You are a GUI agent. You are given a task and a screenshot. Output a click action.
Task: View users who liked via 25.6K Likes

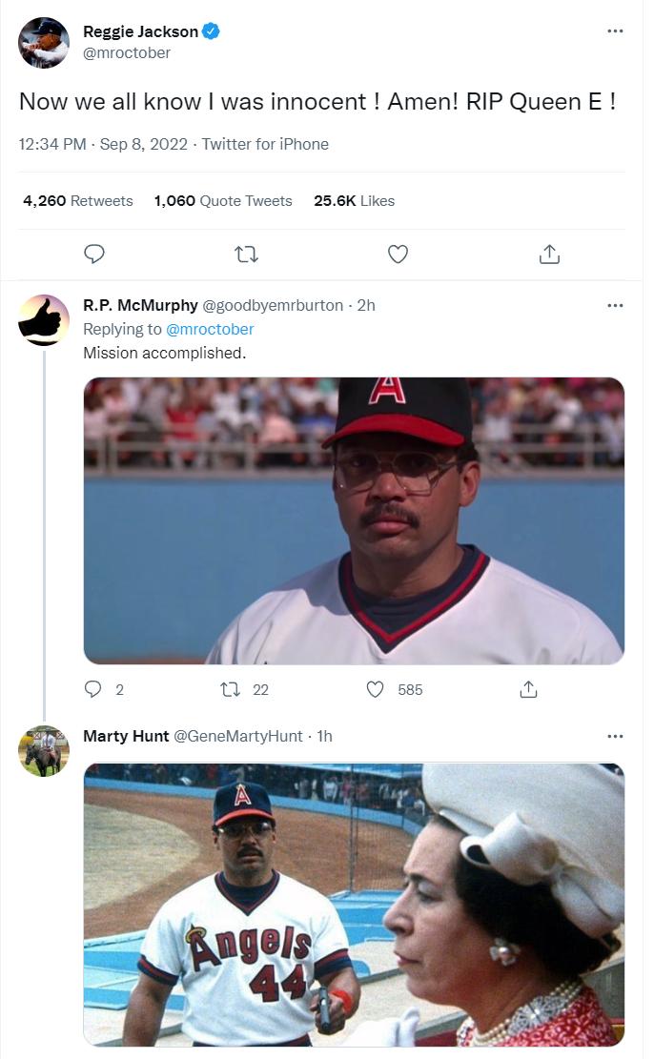354,201
